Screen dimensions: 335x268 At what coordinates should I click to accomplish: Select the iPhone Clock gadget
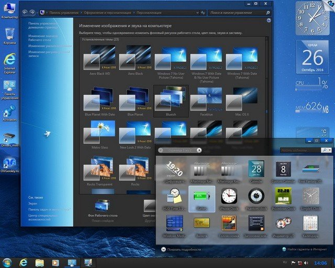pyautogui.click(x=229, y=199)
